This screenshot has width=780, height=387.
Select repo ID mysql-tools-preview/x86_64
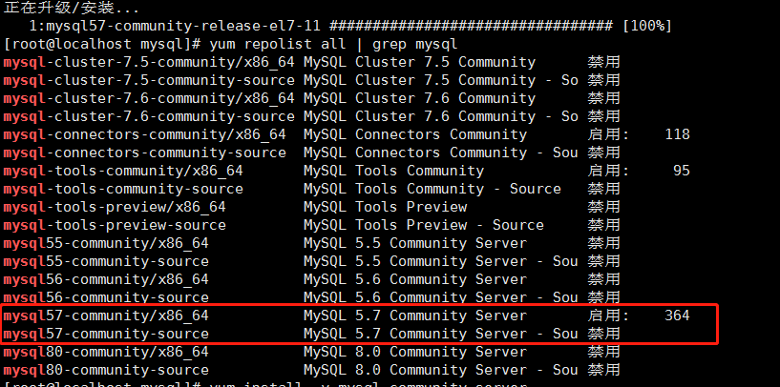tap(115, 207)
